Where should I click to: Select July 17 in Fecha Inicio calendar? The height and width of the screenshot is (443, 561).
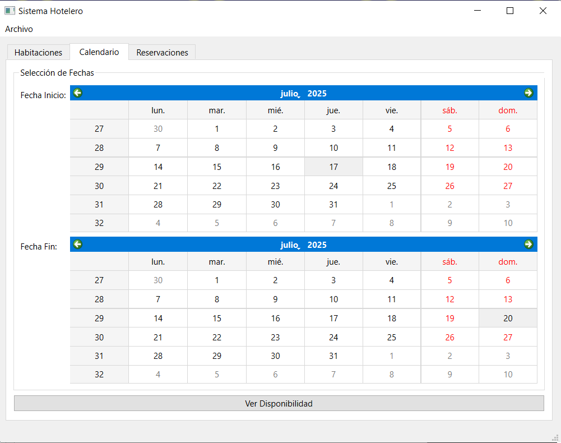coord(333,167)
